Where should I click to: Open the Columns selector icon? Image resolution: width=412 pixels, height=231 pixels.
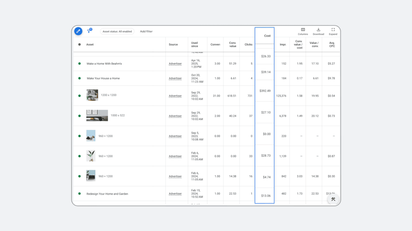click(x=303, y=30)
